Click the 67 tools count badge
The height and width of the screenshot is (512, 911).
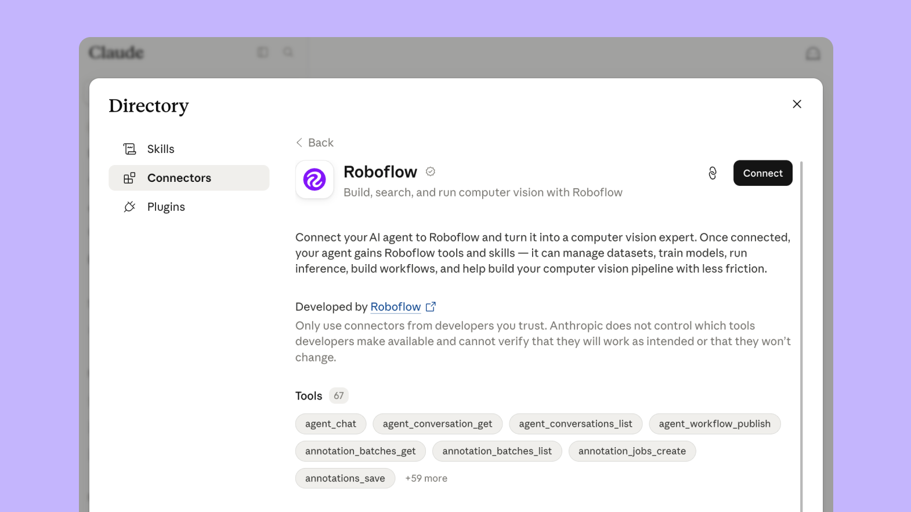(339, 396)
